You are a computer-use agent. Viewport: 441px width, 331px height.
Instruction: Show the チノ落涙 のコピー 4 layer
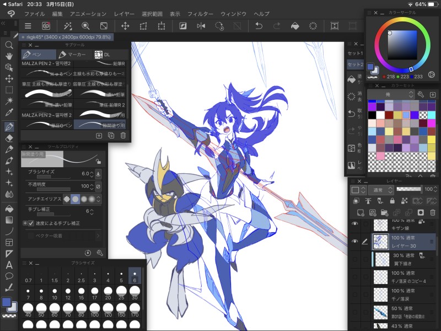click(355, 277)
